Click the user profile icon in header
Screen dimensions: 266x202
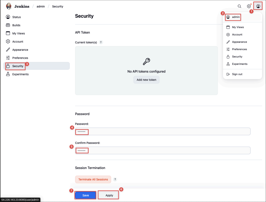click(258, 6)
